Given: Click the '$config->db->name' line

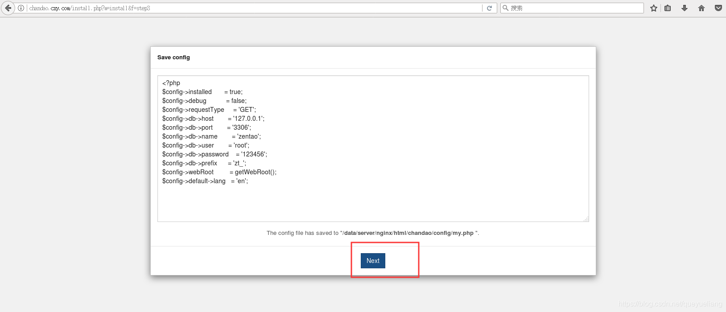Looking at the screenshot, I should click(211, 136).
